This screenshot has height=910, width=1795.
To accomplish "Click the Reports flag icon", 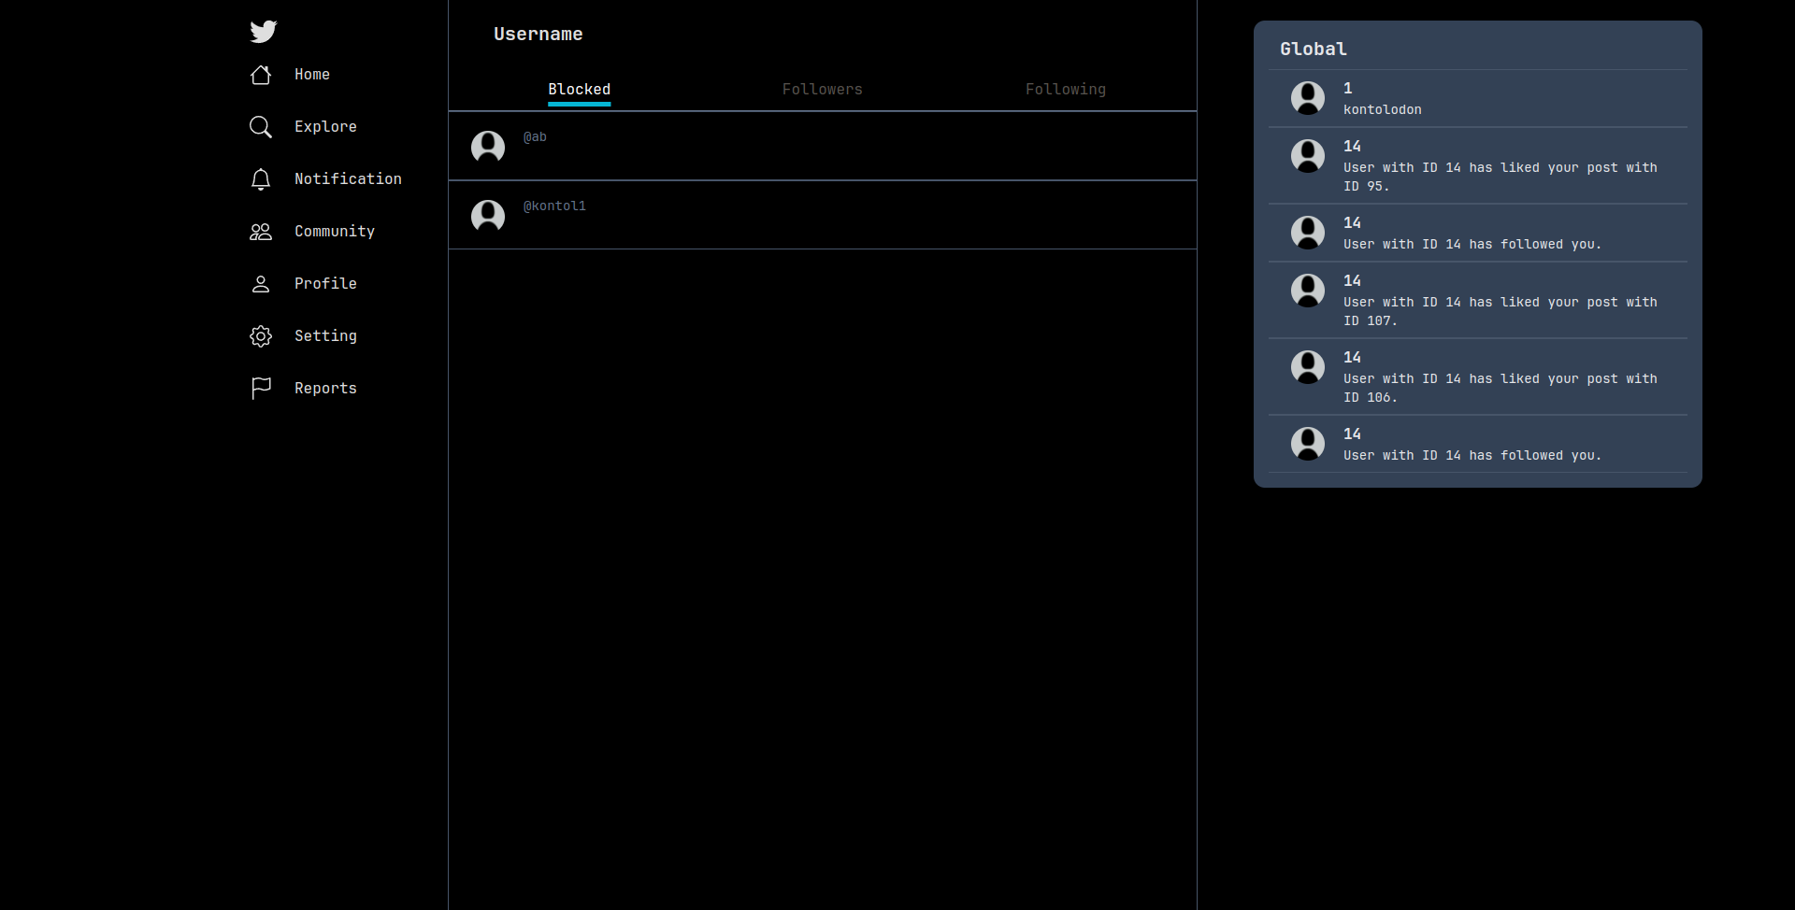I will coord(261,389).
